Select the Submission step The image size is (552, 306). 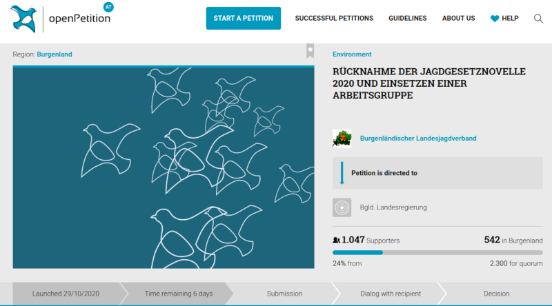284,294
